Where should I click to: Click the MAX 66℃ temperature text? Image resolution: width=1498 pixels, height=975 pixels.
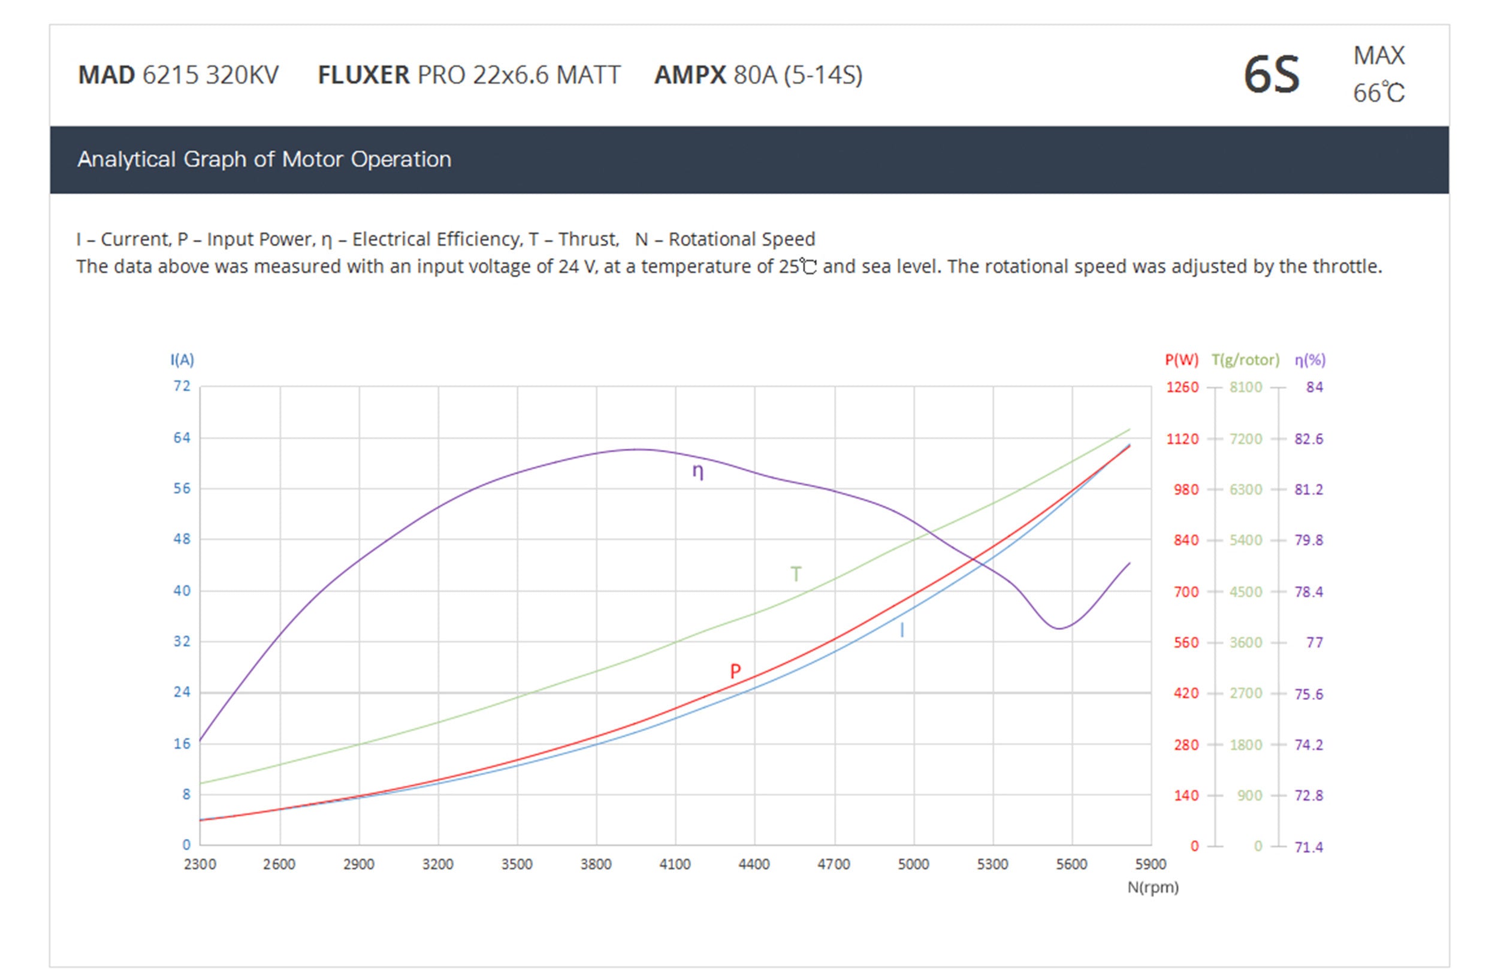(1378, 74)
